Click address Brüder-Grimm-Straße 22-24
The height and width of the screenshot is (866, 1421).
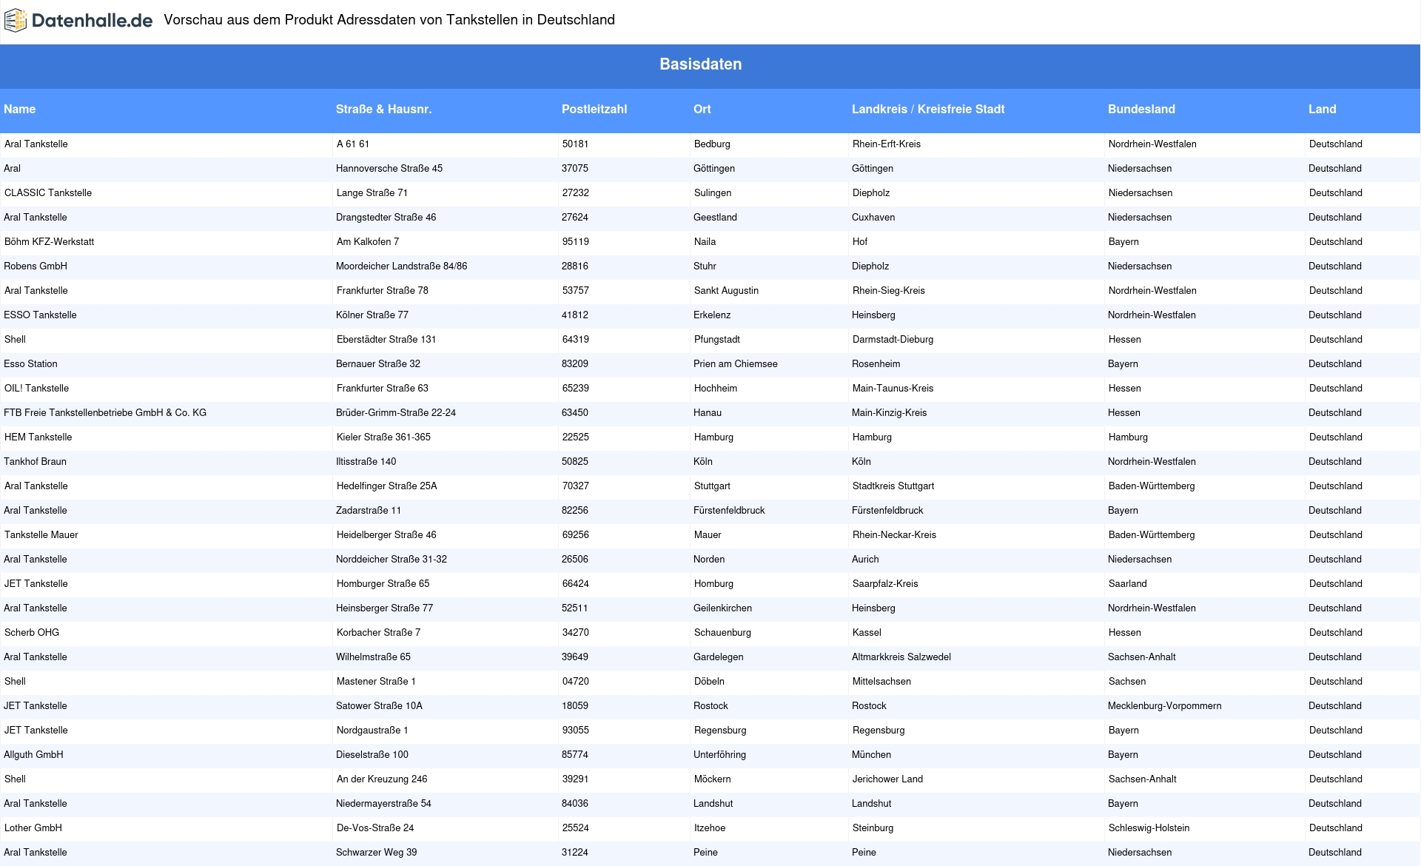click(x=396, y=413)
